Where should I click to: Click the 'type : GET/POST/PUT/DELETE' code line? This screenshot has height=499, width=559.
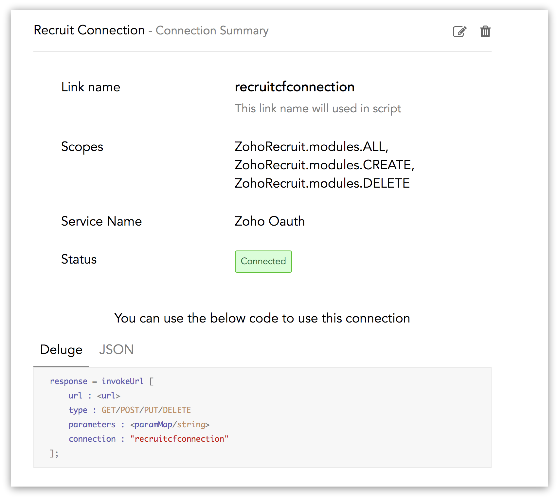tap(130, 410)
